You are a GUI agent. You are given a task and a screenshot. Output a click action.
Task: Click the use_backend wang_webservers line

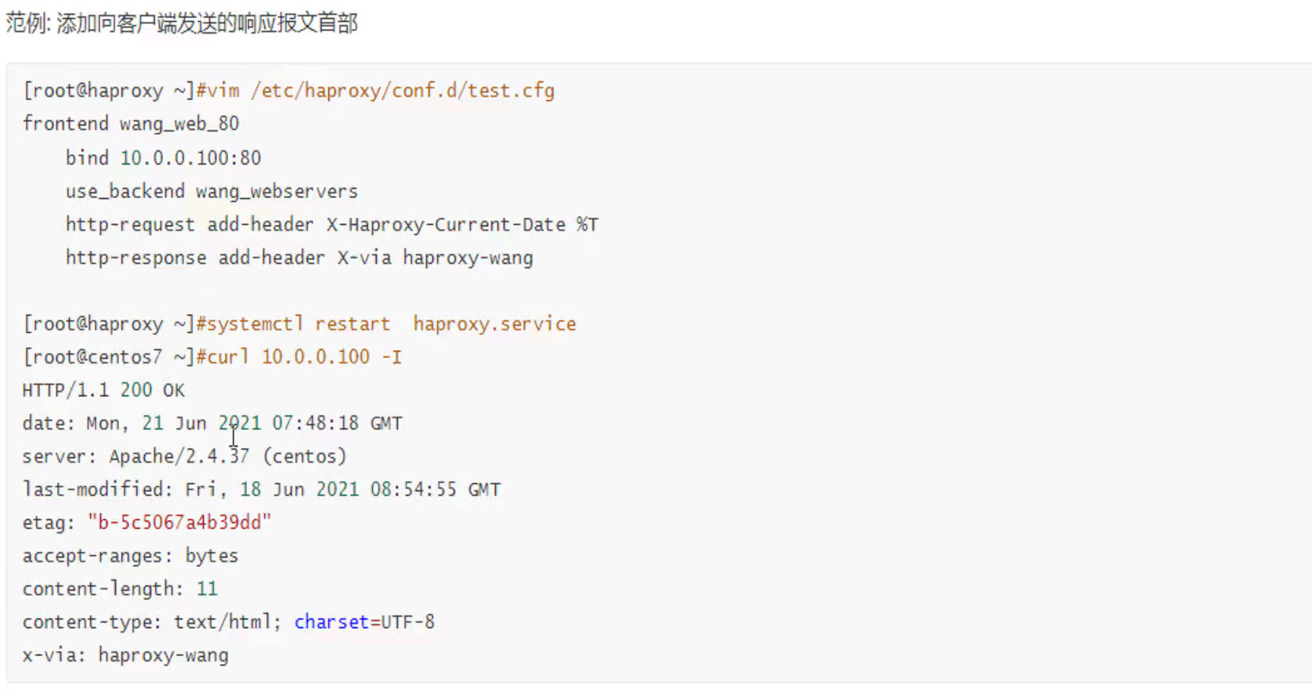point(211,191)
